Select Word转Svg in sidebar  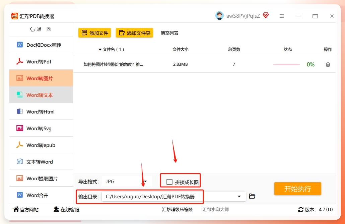tap(41, 128)
